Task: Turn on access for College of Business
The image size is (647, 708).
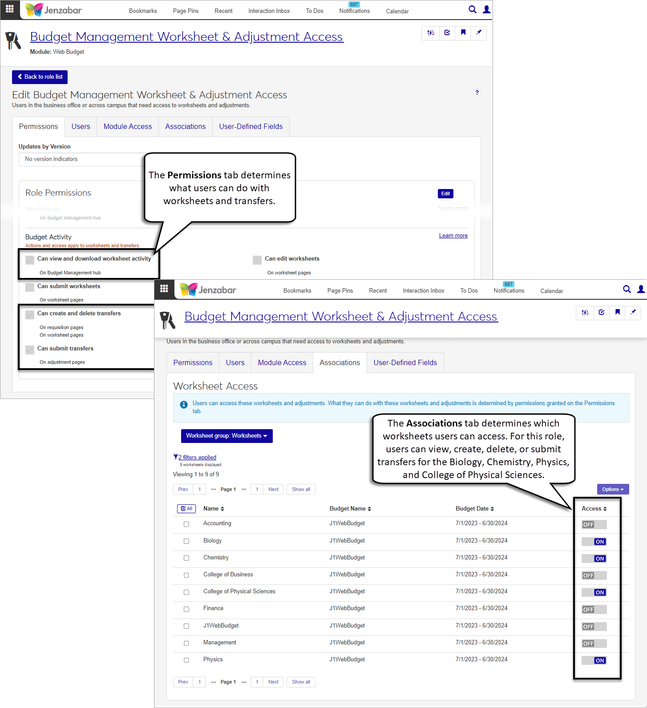Action: [x=594, y=575]
